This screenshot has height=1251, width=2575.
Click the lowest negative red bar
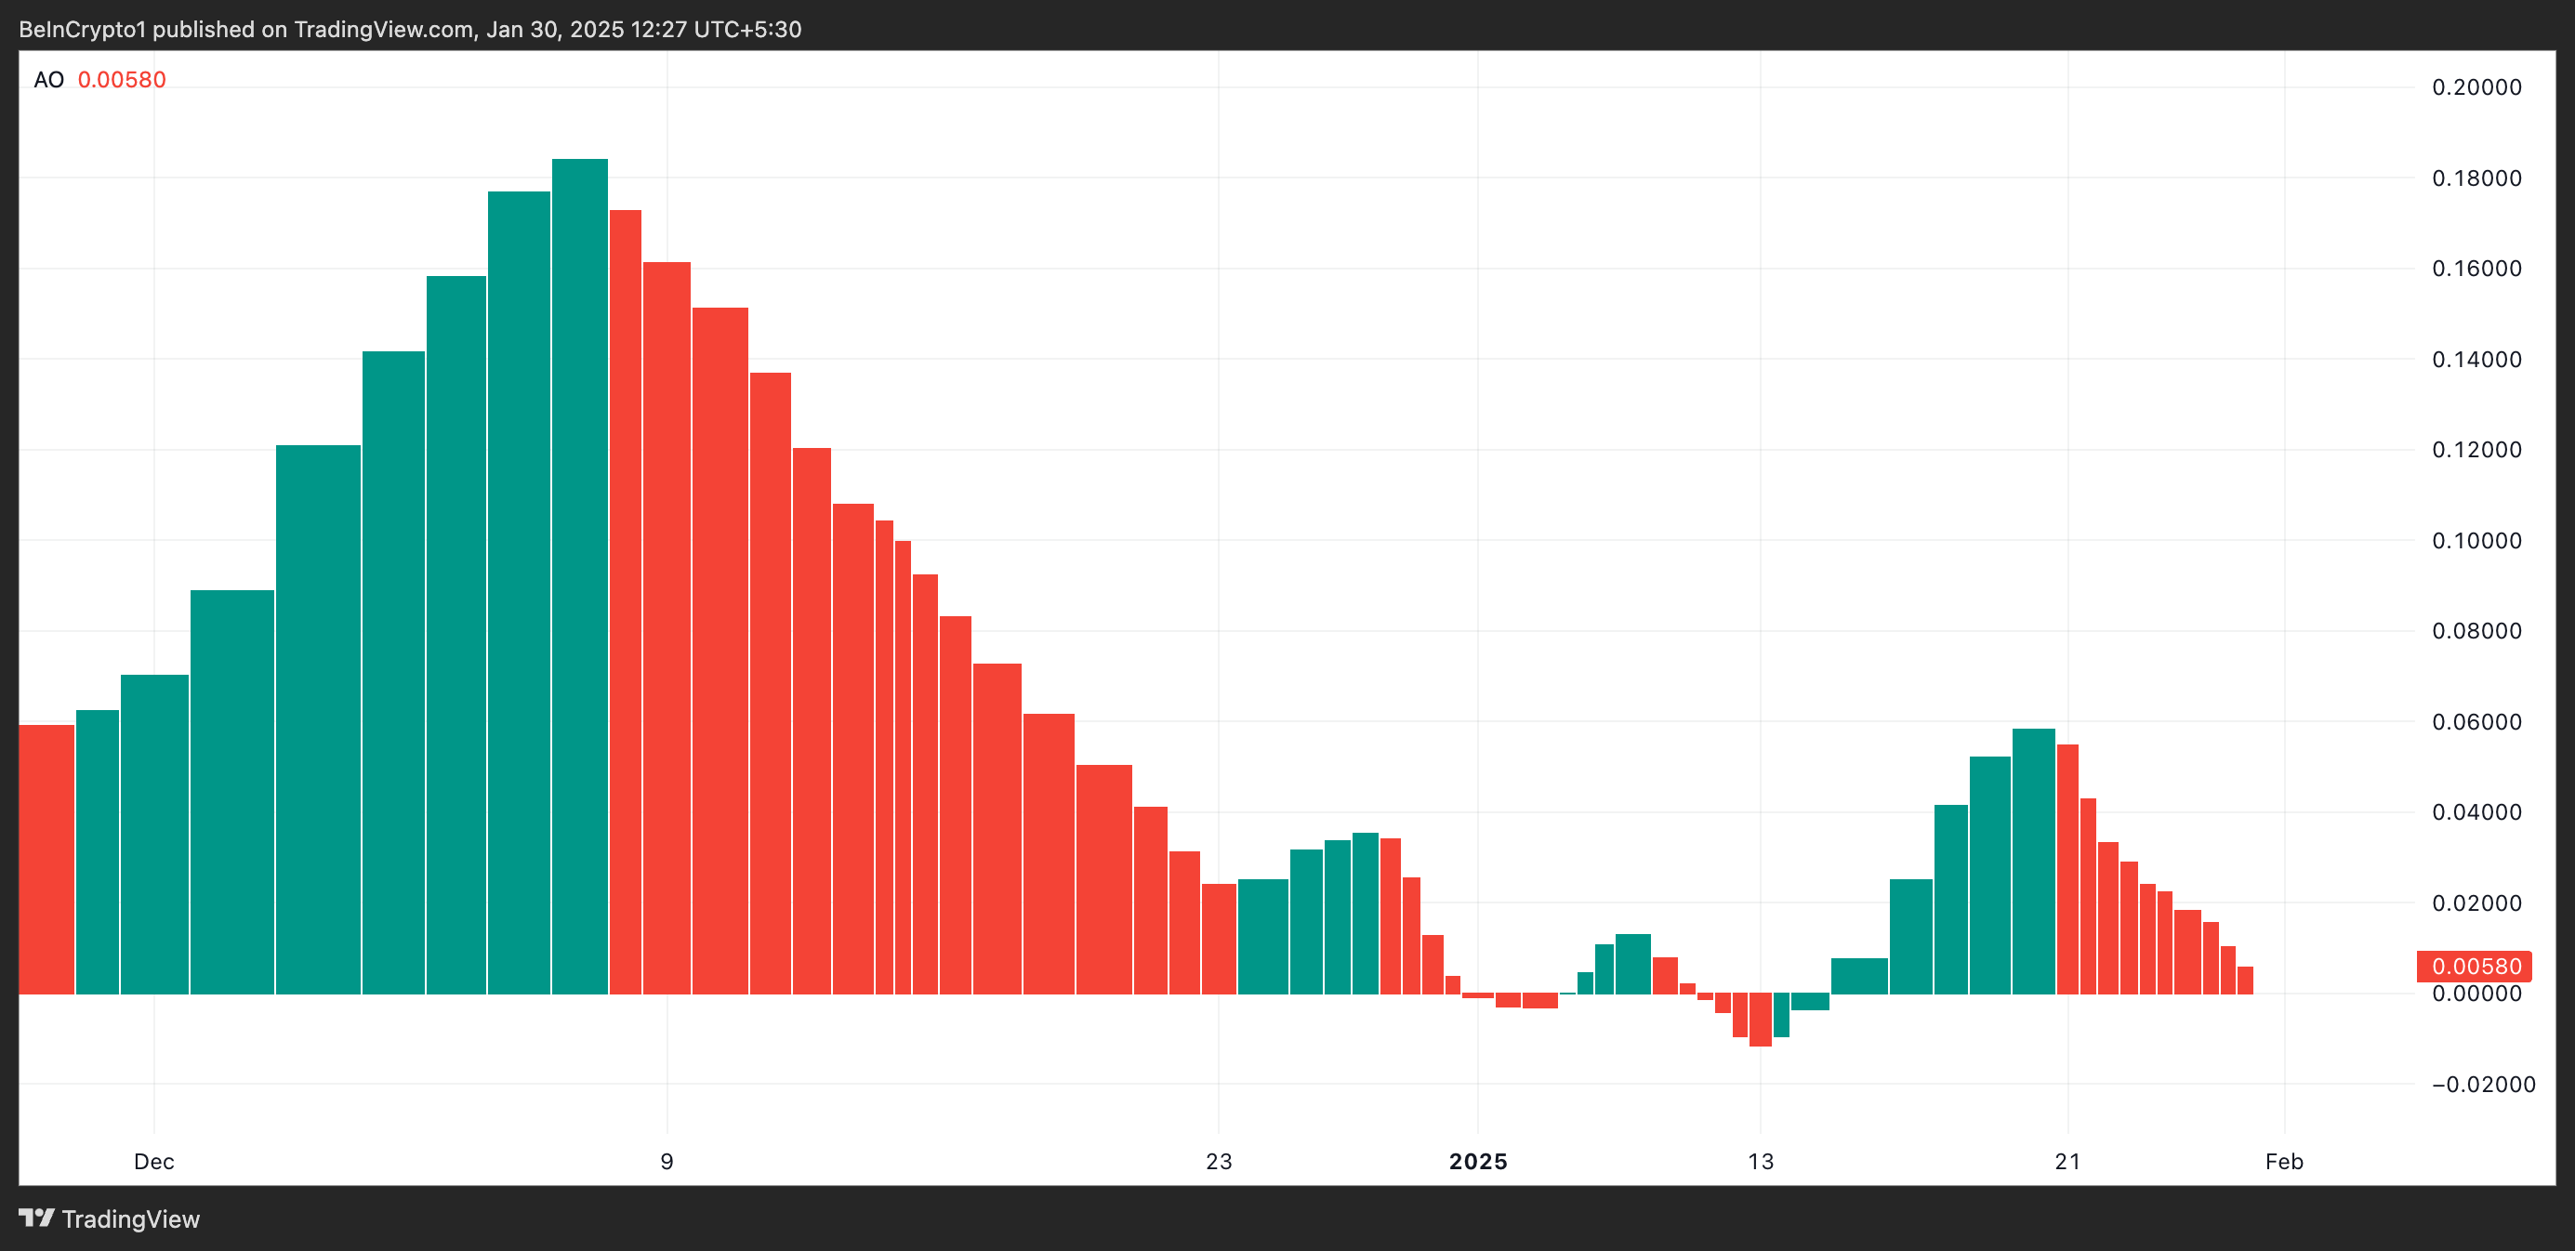(1761, 1020)
